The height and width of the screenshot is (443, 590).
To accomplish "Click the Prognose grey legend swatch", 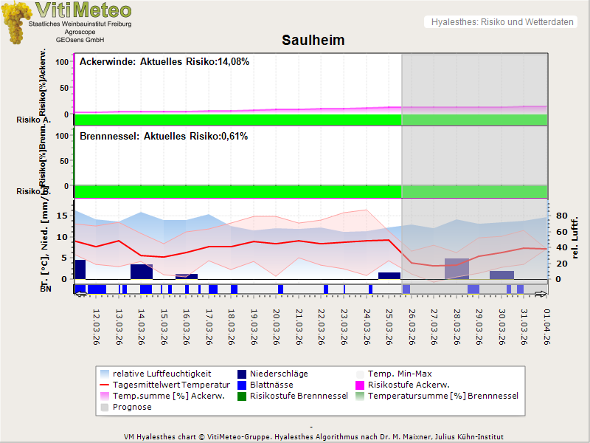I will [x=105, y=407].
